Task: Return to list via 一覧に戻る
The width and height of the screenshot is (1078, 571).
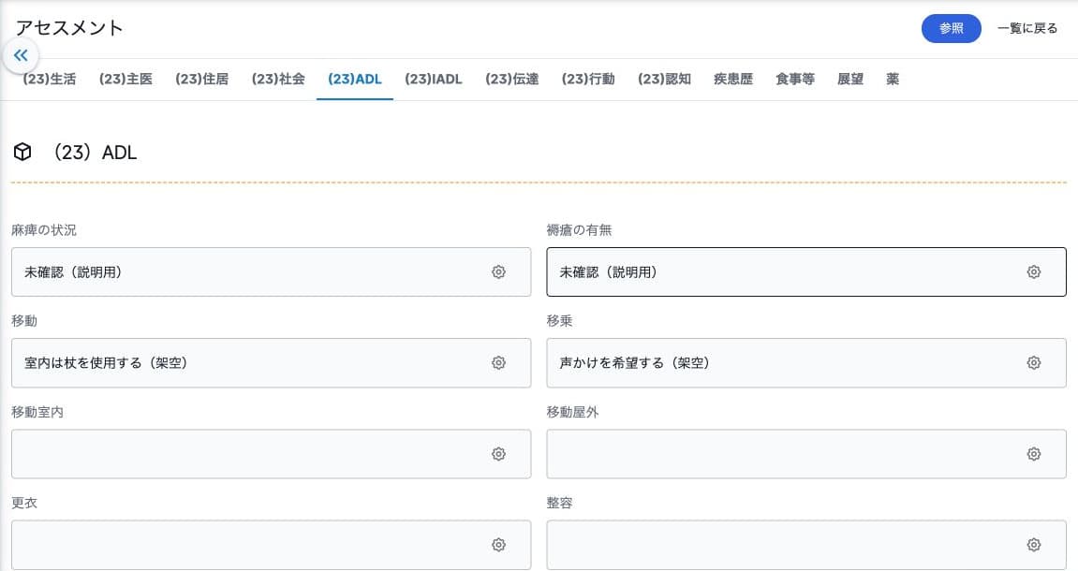Action: tap(1027, 28)
